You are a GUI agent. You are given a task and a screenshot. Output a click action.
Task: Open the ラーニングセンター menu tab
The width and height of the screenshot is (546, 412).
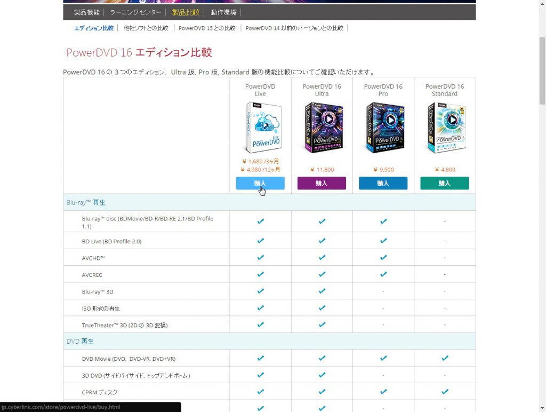(x=135, y=12)
